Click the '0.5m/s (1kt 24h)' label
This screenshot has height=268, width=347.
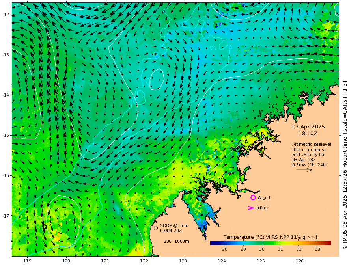point(310,165)
